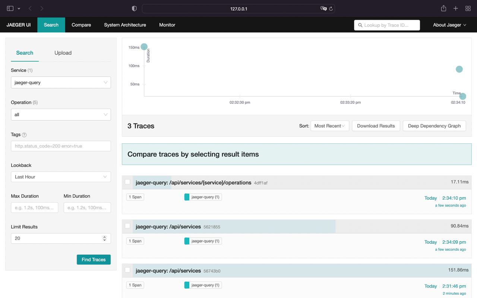This screenshot has width=477, height=298.
Task: Click the Lookup by Trace ID field
Action: tap(387, 25)
